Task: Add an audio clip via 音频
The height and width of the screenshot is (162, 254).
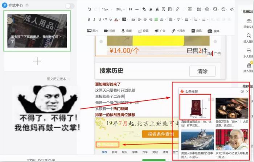Action: [127, 31]
